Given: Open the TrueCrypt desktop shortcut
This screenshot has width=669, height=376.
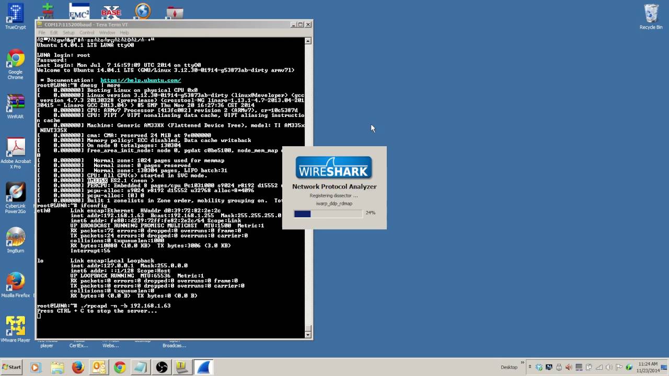Looking at the screenshot, I should (15, 16).
